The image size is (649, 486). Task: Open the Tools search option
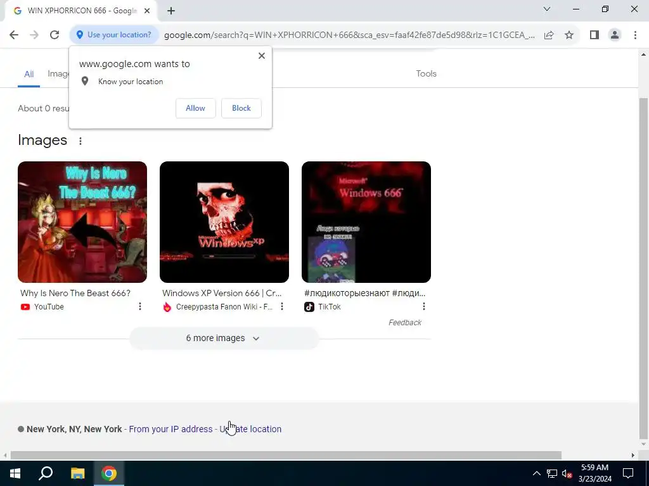pos(427,73)
